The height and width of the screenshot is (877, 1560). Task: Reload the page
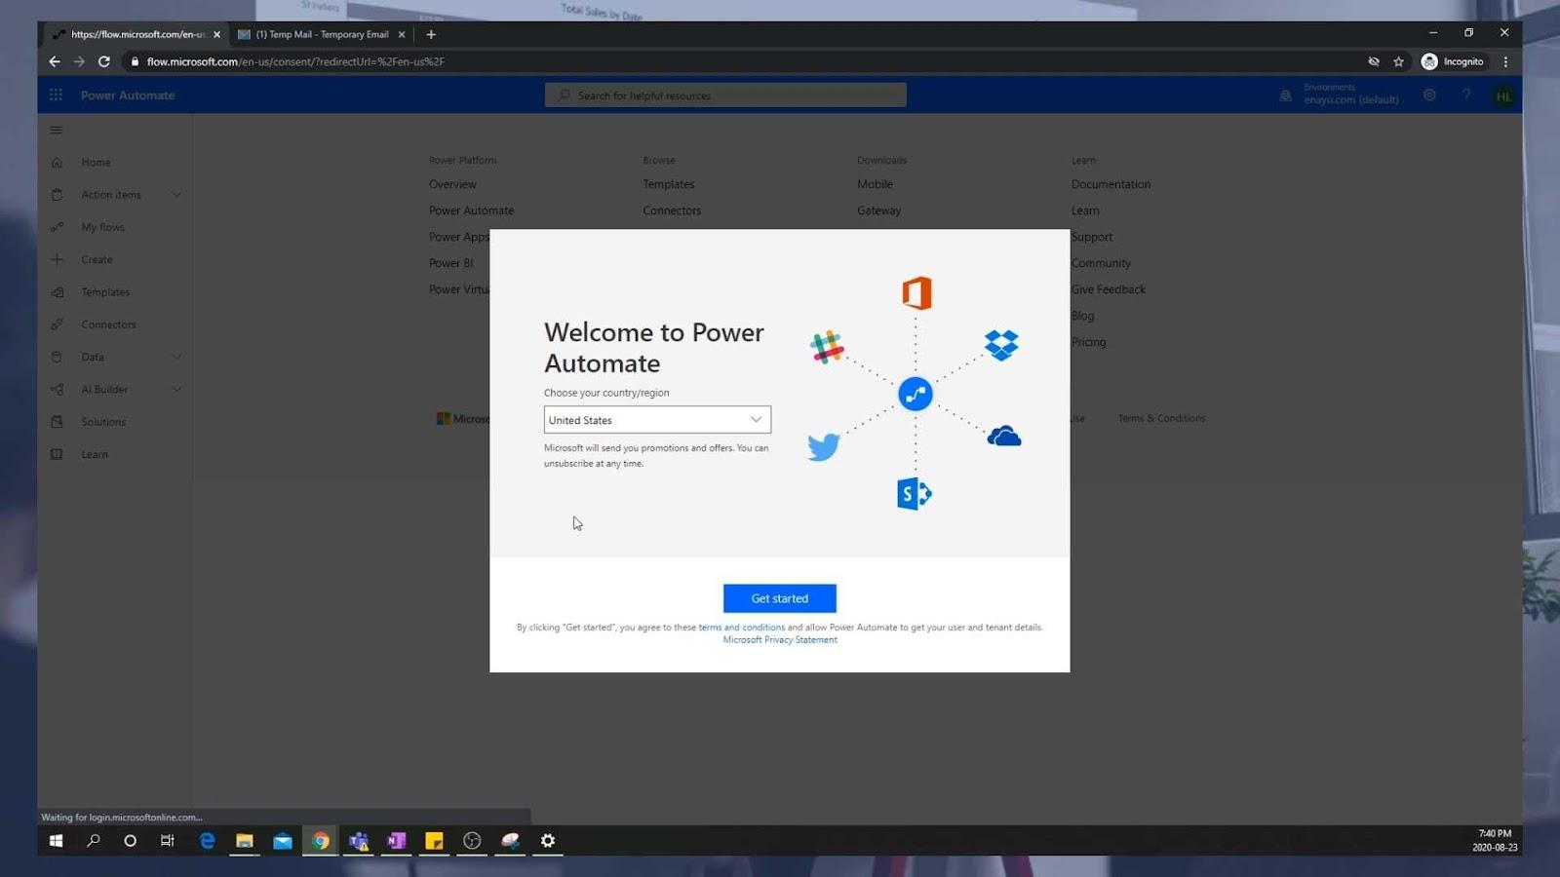click(x=103, y=61)
